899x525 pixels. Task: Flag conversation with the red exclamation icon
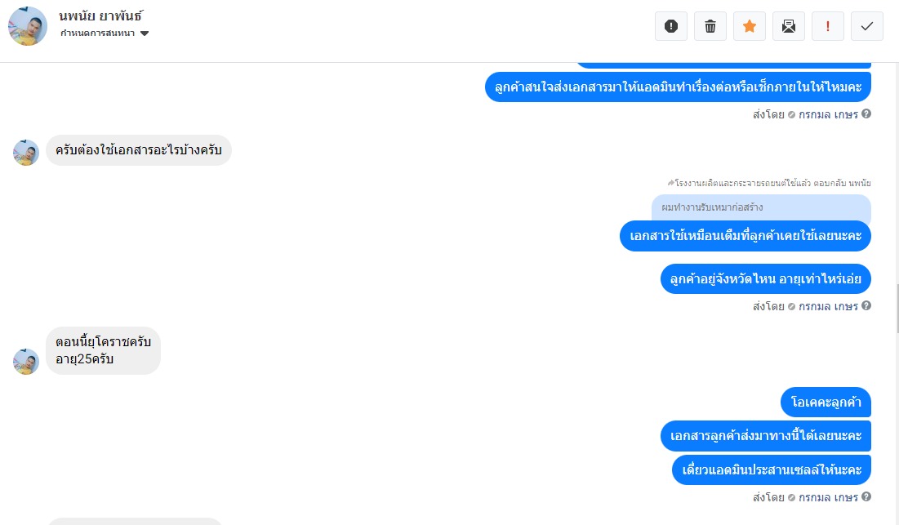point(828,26)
